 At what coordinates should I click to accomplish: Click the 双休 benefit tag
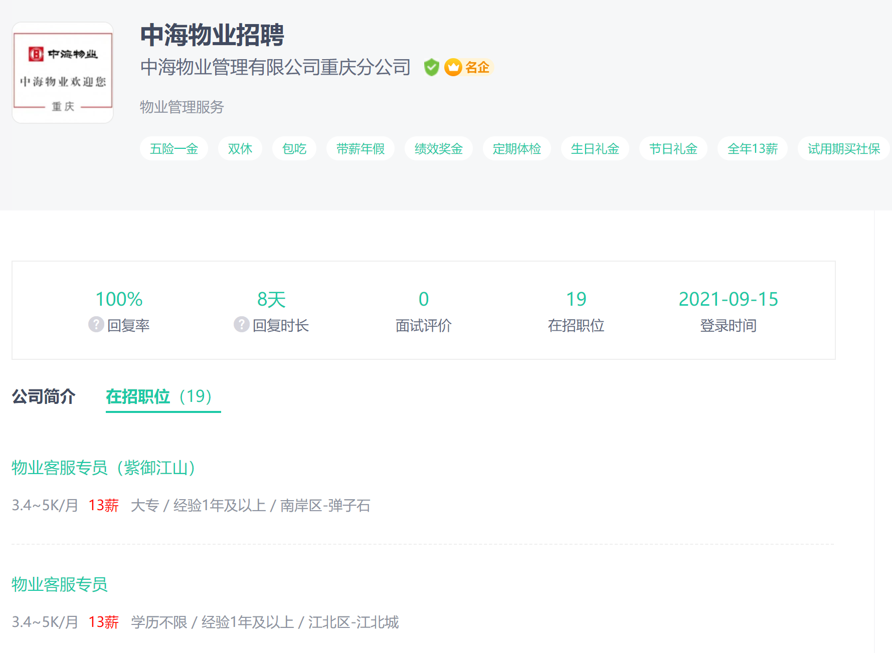click(240, 149)
